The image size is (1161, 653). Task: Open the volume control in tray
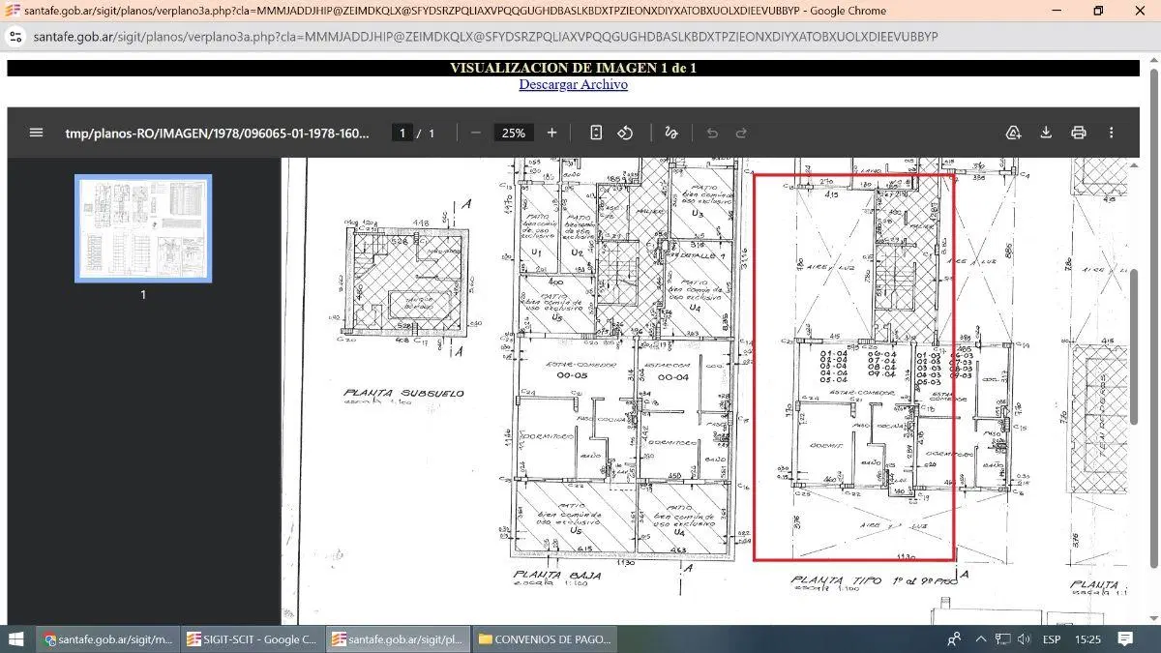(x=1026, y=639)
